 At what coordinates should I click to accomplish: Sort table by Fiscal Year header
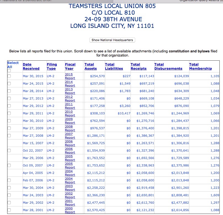(70, 66)
